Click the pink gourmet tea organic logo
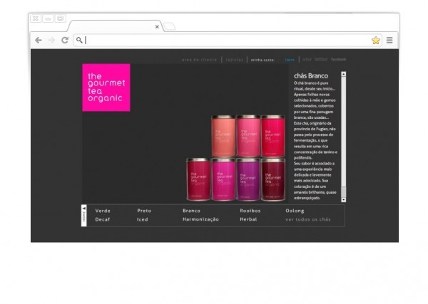The image size is (428, 304). 106,88
